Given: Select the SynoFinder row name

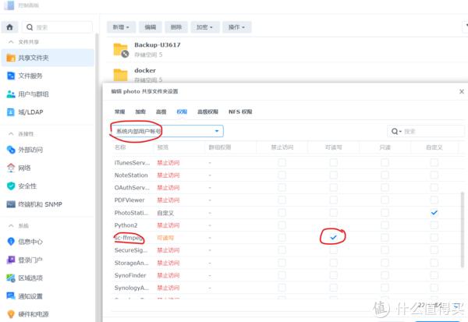Looking at the screenshot, I should [x=130, y=275].
